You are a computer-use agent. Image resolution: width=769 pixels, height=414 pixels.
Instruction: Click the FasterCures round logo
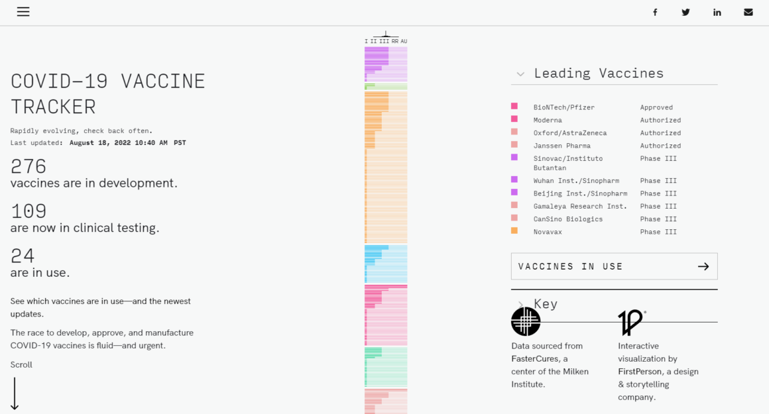coord(526,321)
